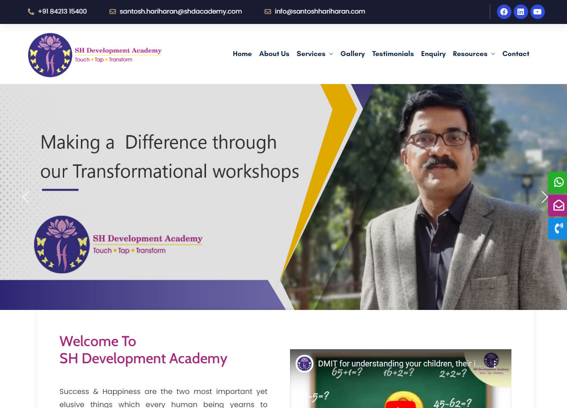Open the About Us page

(274, 54)
